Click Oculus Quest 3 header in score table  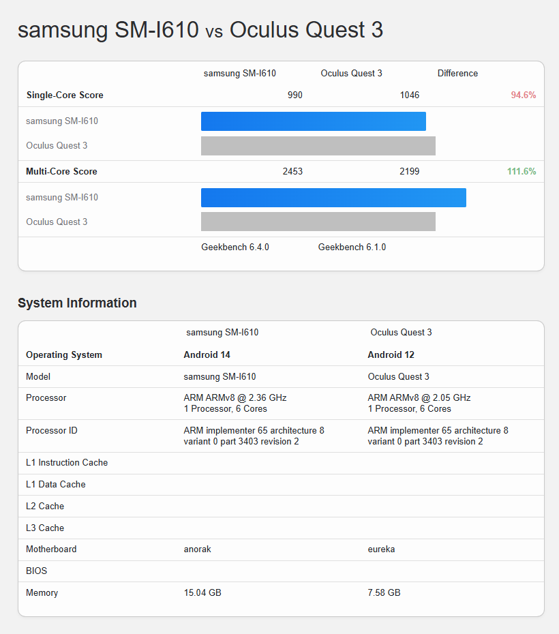[x=351, y=73]
